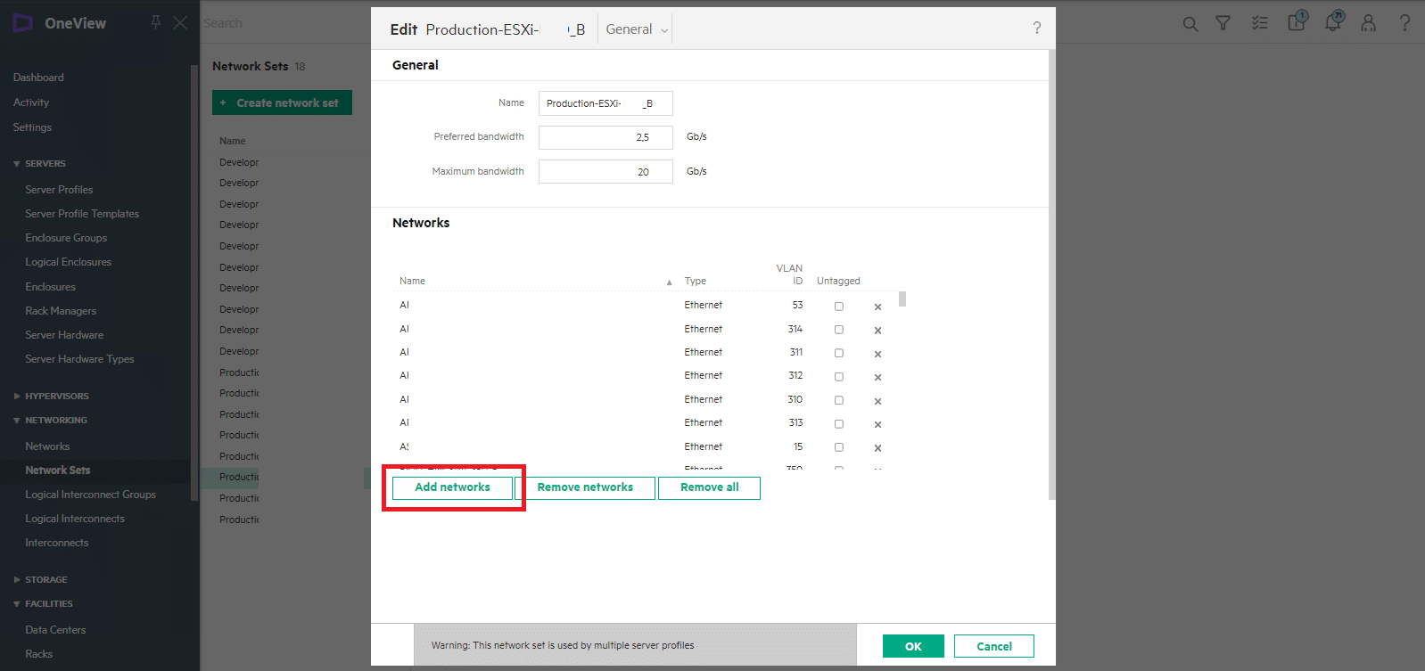Viewport: 1425px width, 671px height.
Task: Tick Untagged for VLAN 312 network
Action: 838,377
